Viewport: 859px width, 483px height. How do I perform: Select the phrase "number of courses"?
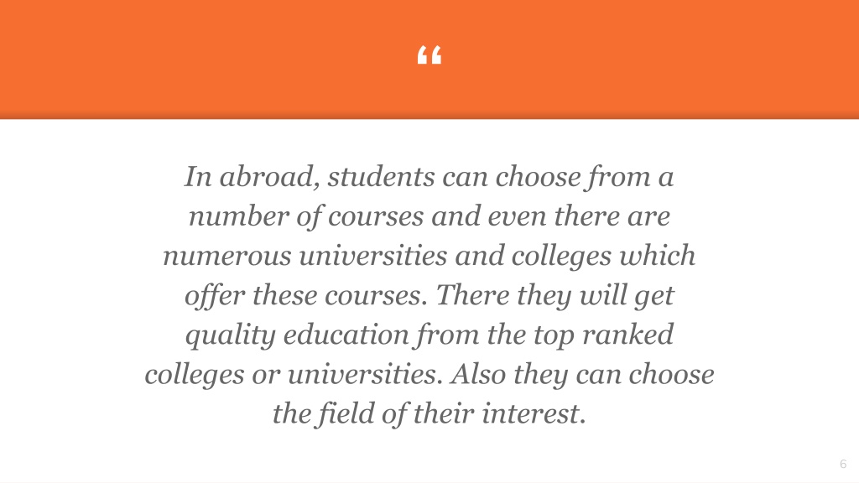click(x=305, y=217)
